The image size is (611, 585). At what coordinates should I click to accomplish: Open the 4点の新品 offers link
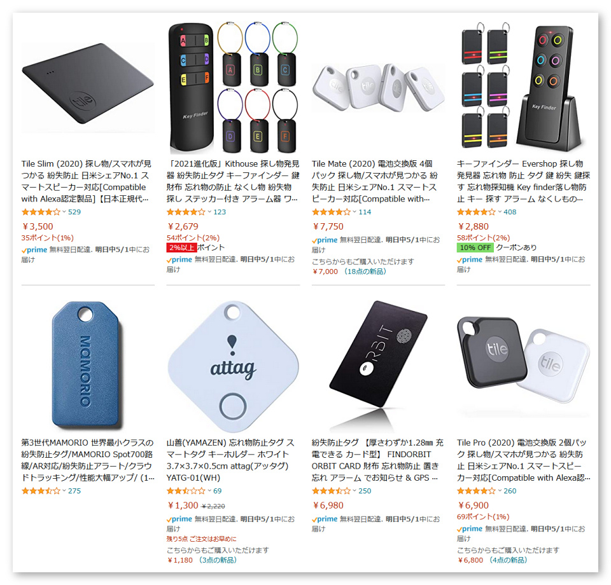[508, 560]
